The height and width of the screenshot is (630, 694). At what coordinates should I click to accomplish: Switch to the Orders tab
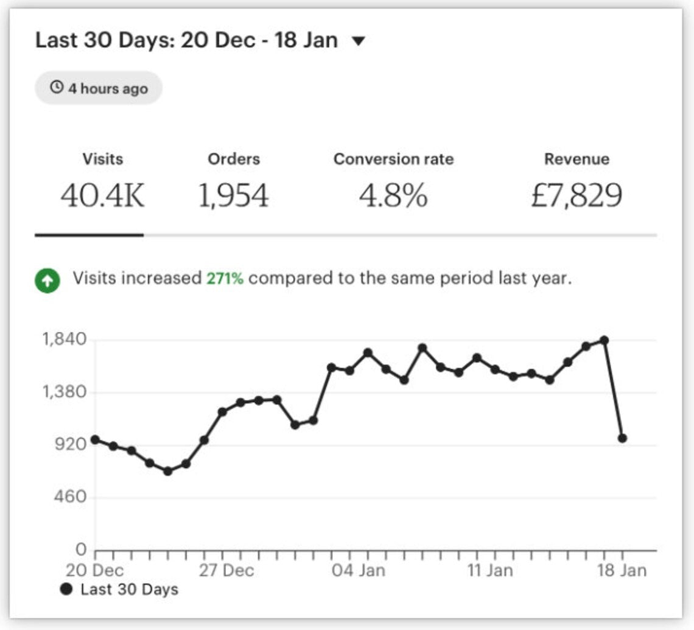point(234,183)
